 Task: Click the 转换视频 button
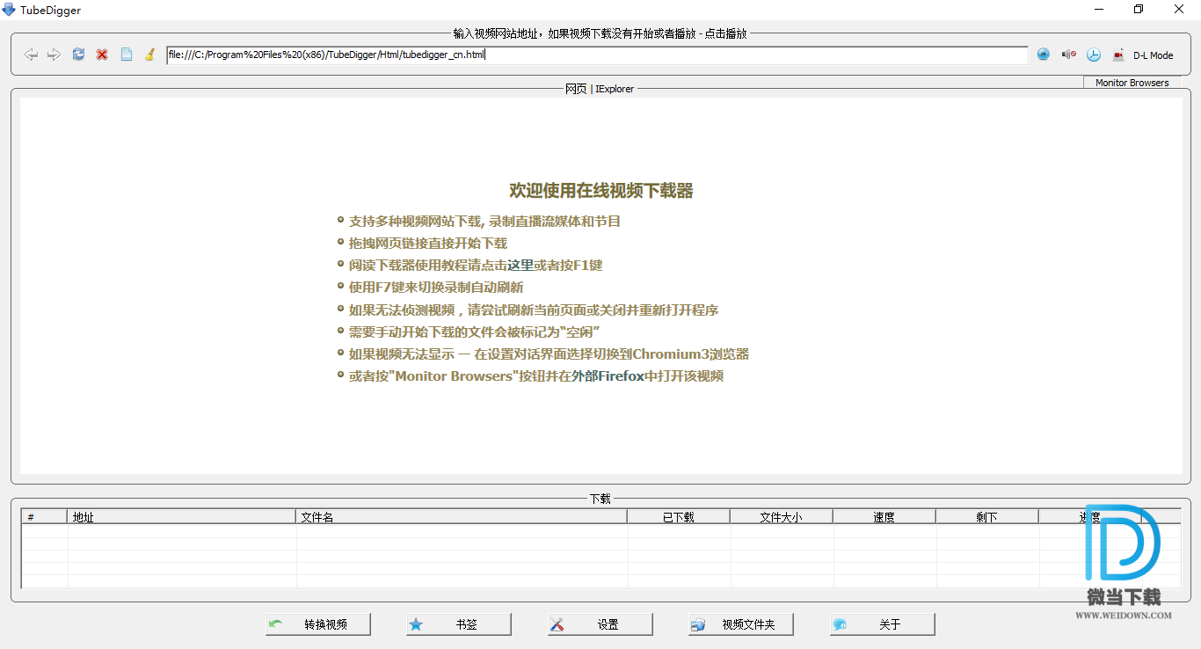(318, 624)
